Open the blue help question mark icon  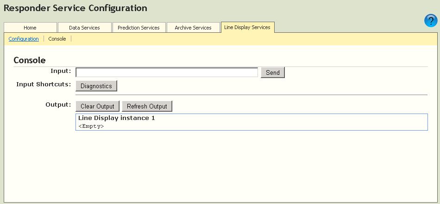[431, 21]
